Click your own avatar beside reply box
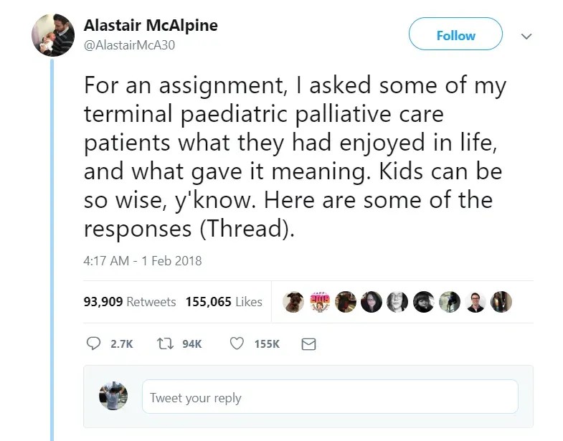 point(113,397)
